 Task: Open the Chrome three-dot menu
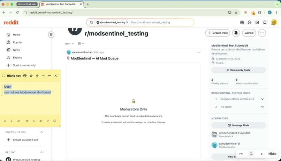[x=276, y=12]
